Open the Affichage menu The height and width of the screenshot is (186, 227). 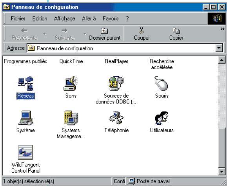click(65, 18)
